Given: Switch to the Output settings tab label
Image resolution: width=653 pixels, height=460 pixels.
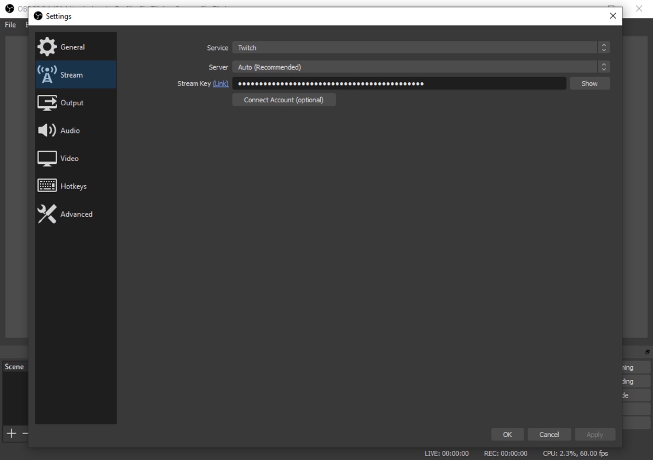Looking at the screenshot, I should pos(72,102).
